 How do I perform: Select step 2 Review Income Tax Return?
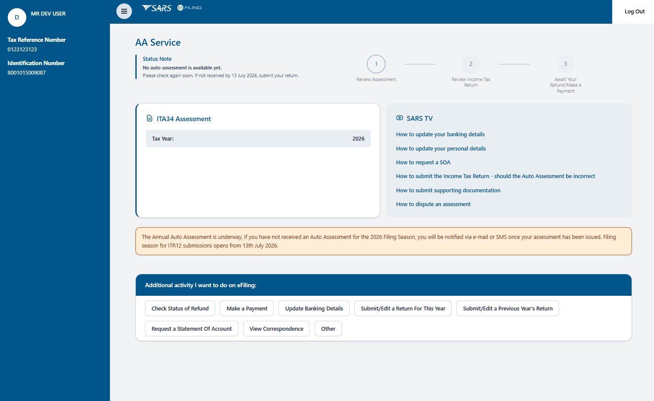(x=471, y=64)
